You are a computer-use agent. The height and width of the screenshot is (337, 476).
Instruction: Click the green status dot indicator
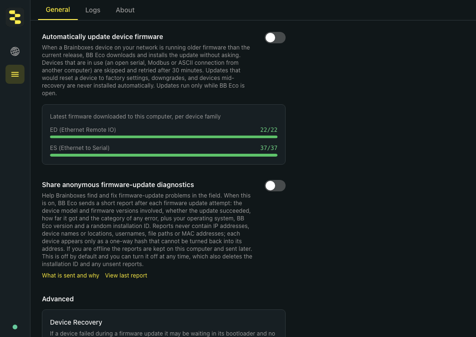15,327
